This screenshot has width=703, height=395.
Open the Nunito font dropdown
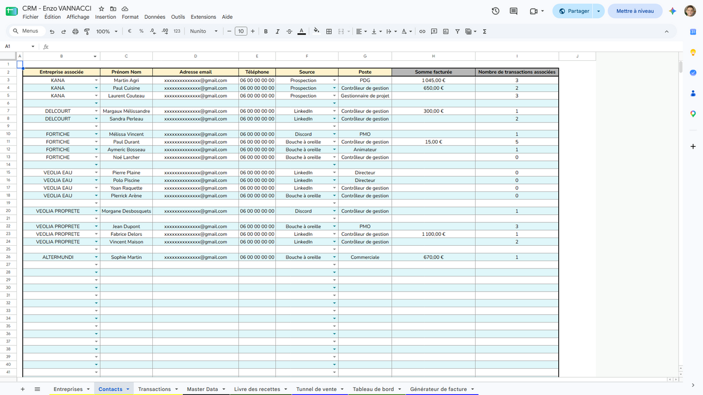[203, 32]
